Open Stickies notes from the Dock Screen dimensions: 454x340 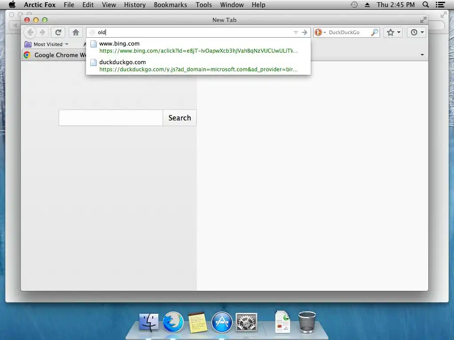[198, 322]
